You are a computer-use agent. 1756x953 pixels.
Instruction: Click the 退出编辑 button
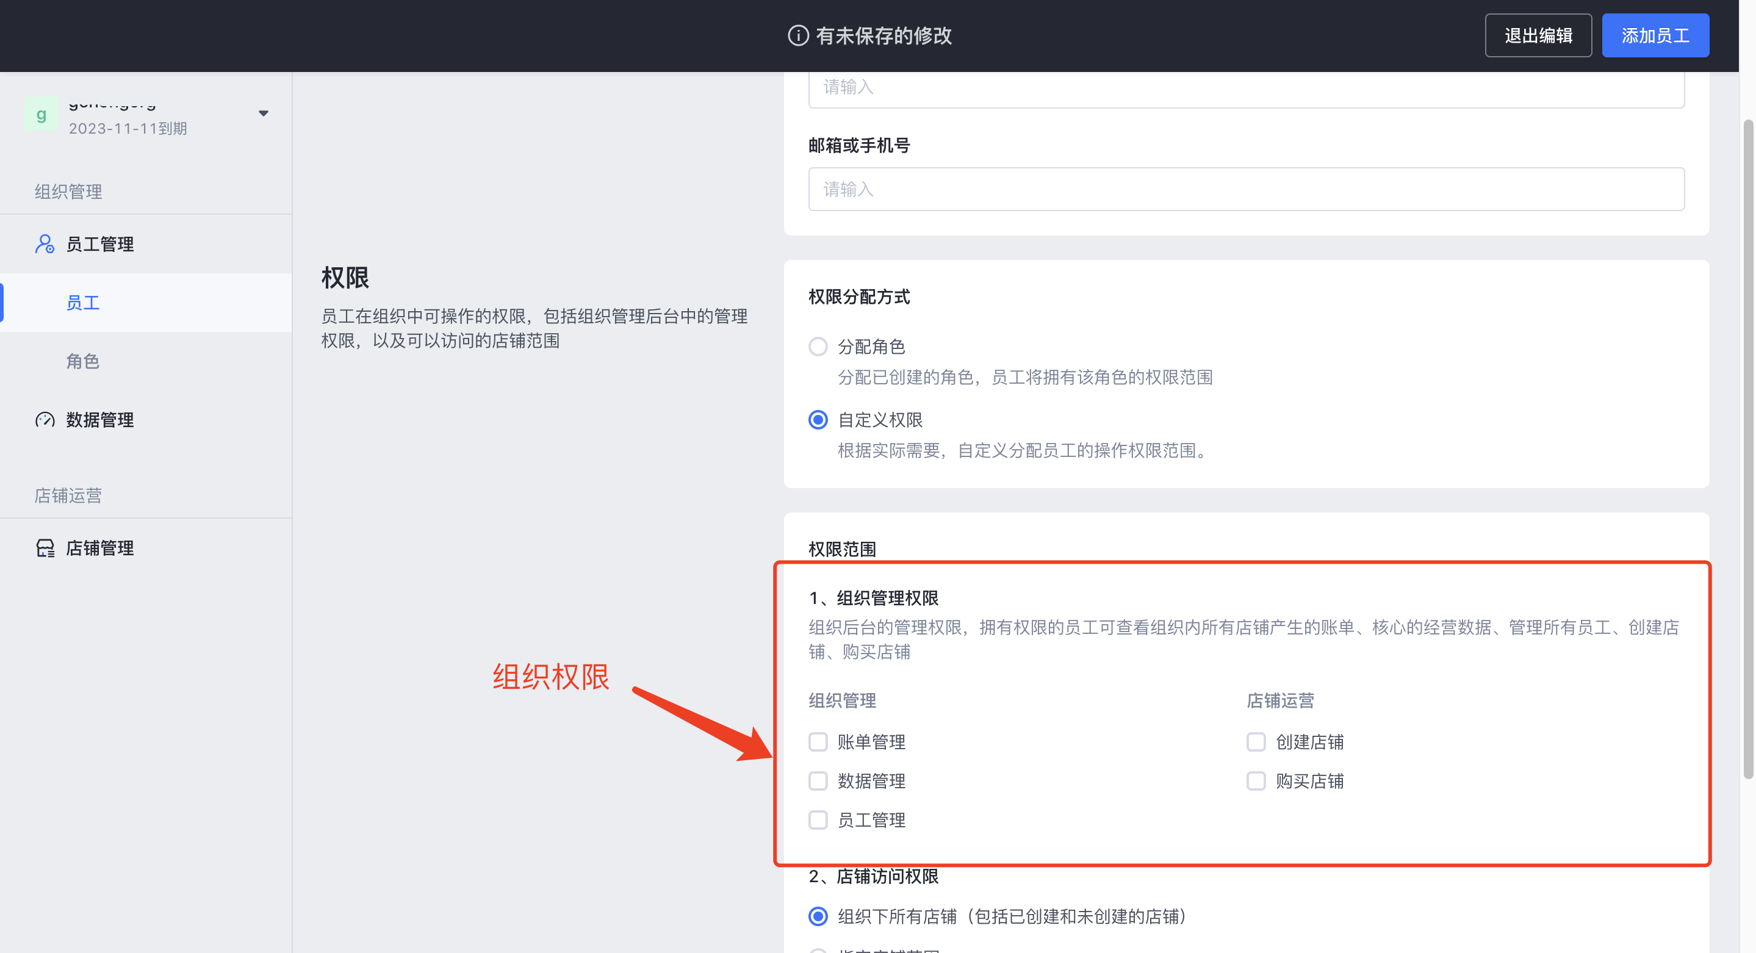(1538, 35)
